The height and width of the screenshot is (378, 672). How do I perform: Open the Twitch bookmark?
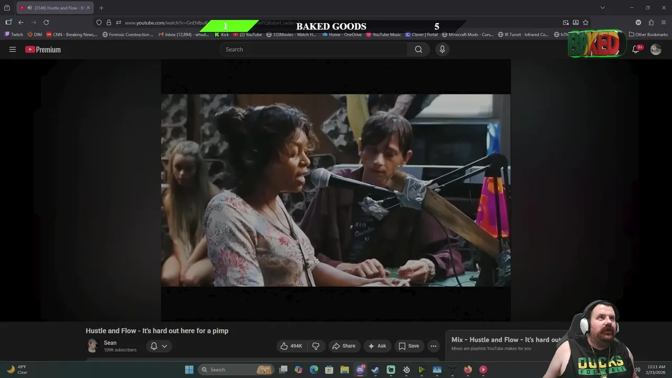14,35
